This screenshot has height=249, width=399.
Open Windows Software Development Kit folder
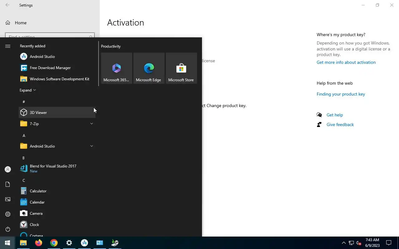click(x=57, y=79)
